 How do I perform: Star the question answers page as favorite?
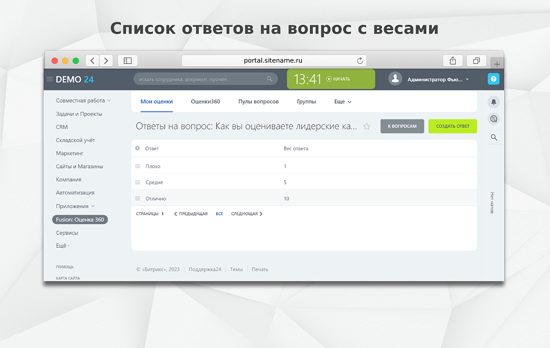click(367, 126)
